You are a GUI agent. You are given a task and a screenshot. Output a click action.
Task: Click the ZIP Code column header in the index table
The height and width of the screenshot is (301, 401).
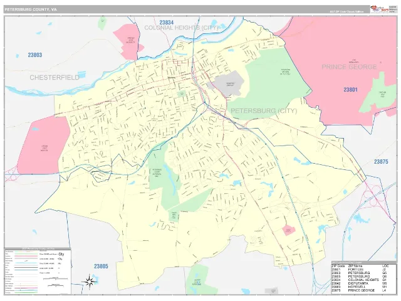pyautogui.click(x=338, y=266)
